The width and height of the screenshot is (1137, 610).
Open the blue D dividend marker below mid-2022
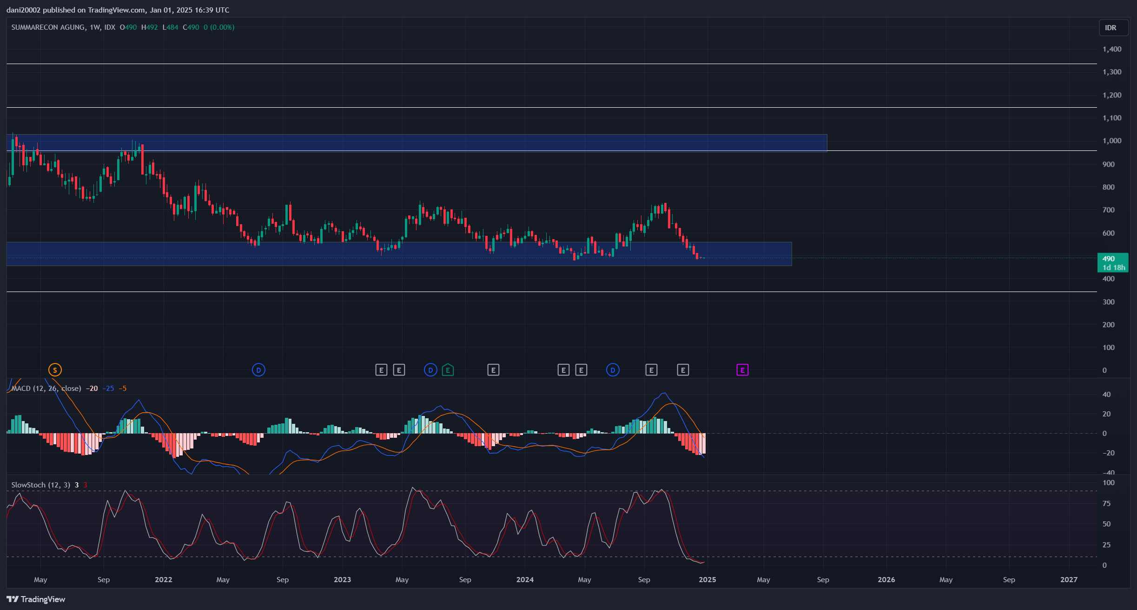click(258, 370)
